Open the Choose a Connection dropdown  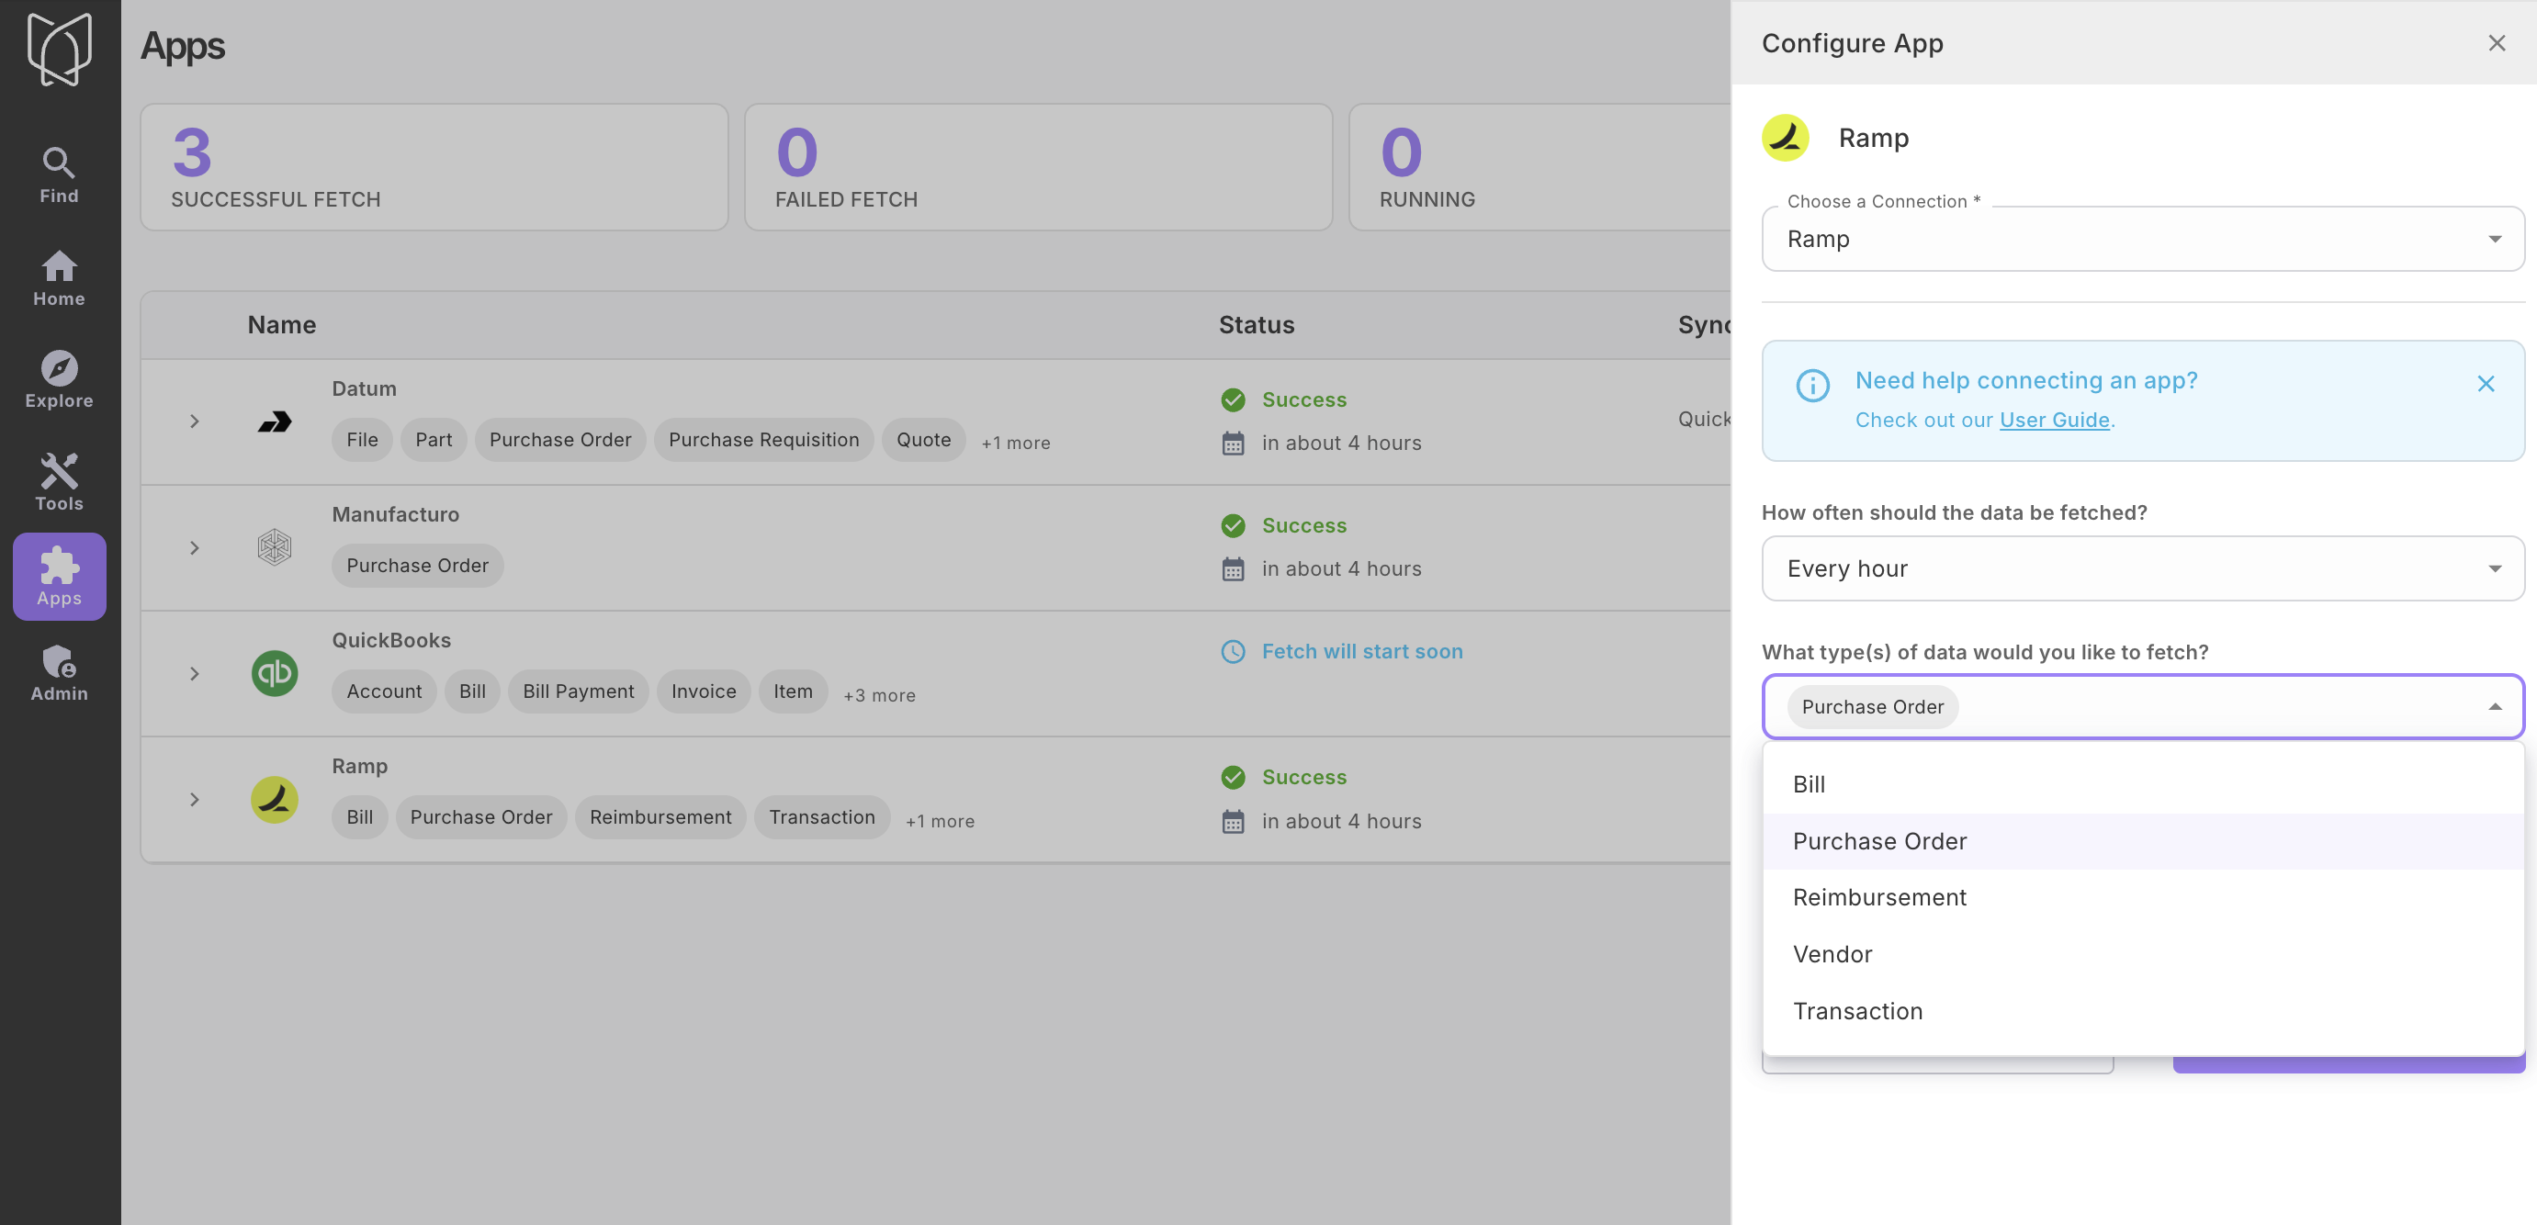[x=2143, y=240]
